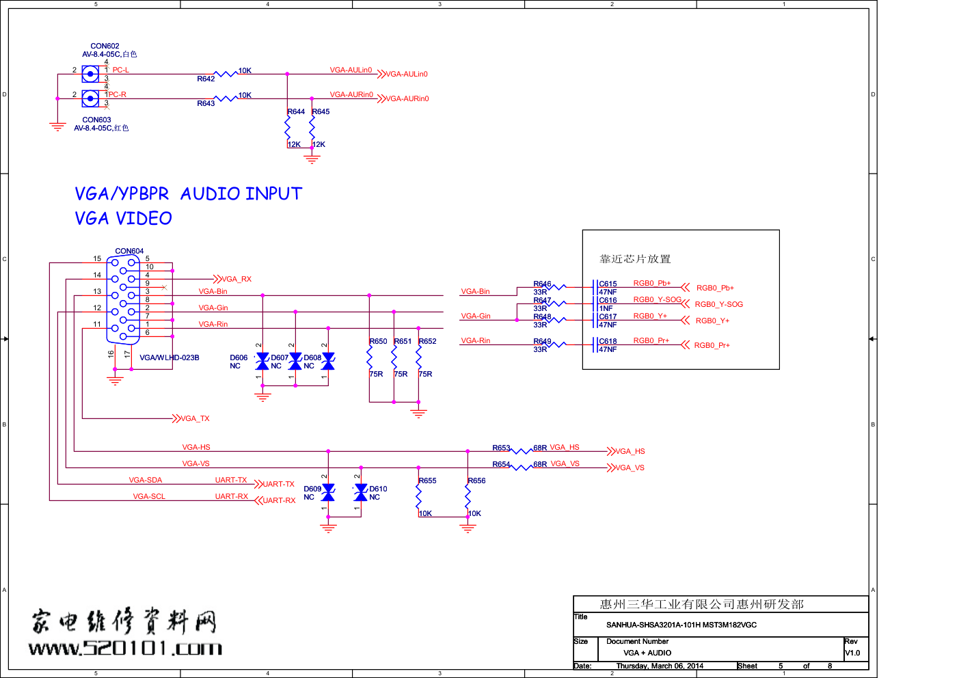Viewport: 959px width, 678px height.
Task: Select the UART-TX input port label
Action: pos(278,484)
